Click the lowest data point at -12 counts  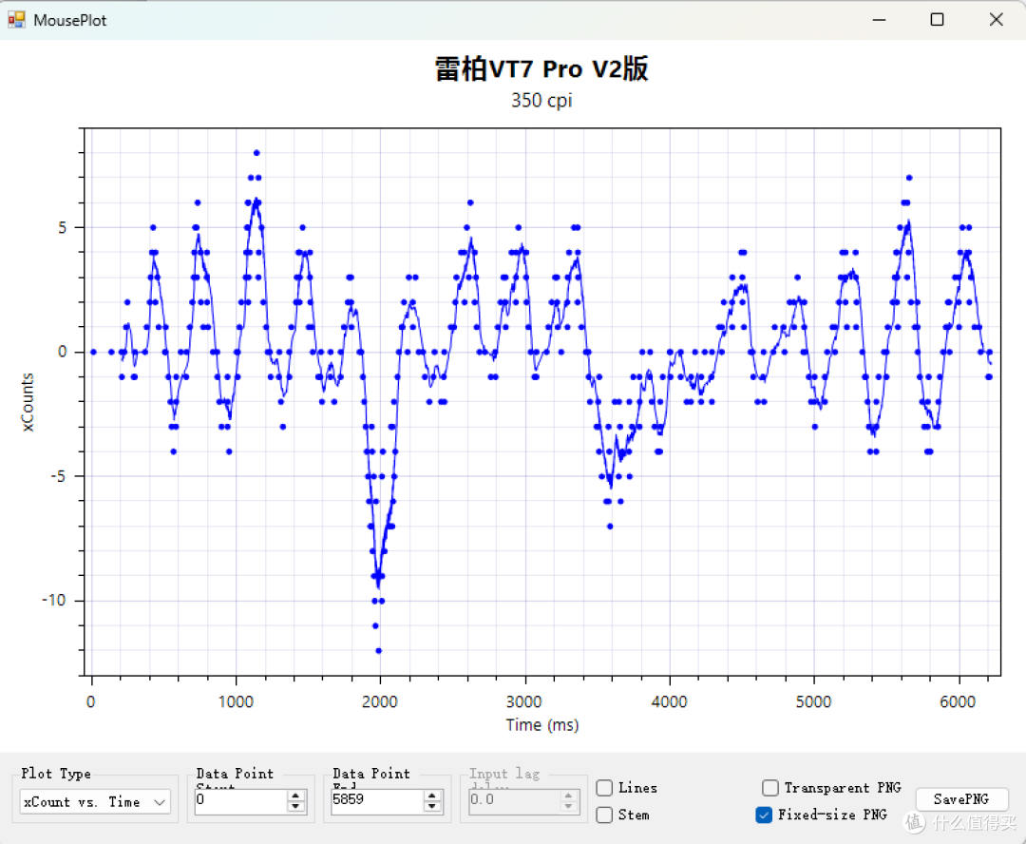point(378,650)
